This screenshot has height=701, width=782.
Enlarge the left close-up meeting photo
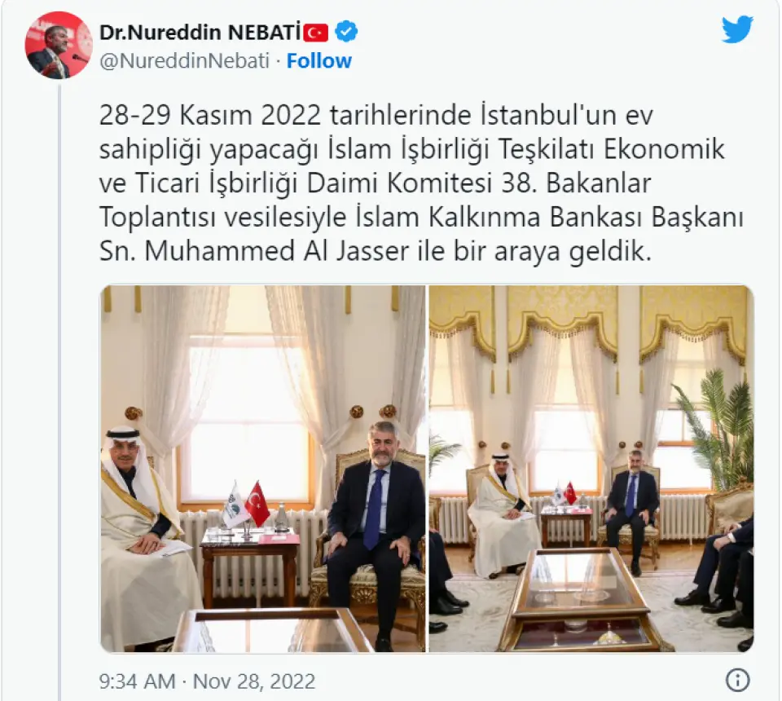(x=263, y=469)
